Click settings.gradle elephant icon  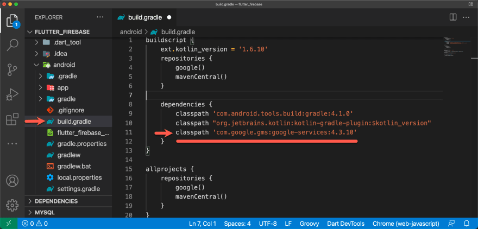point(50,189)
